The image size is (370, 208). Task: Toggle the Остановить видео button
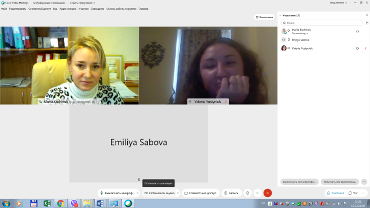point(160,193)
